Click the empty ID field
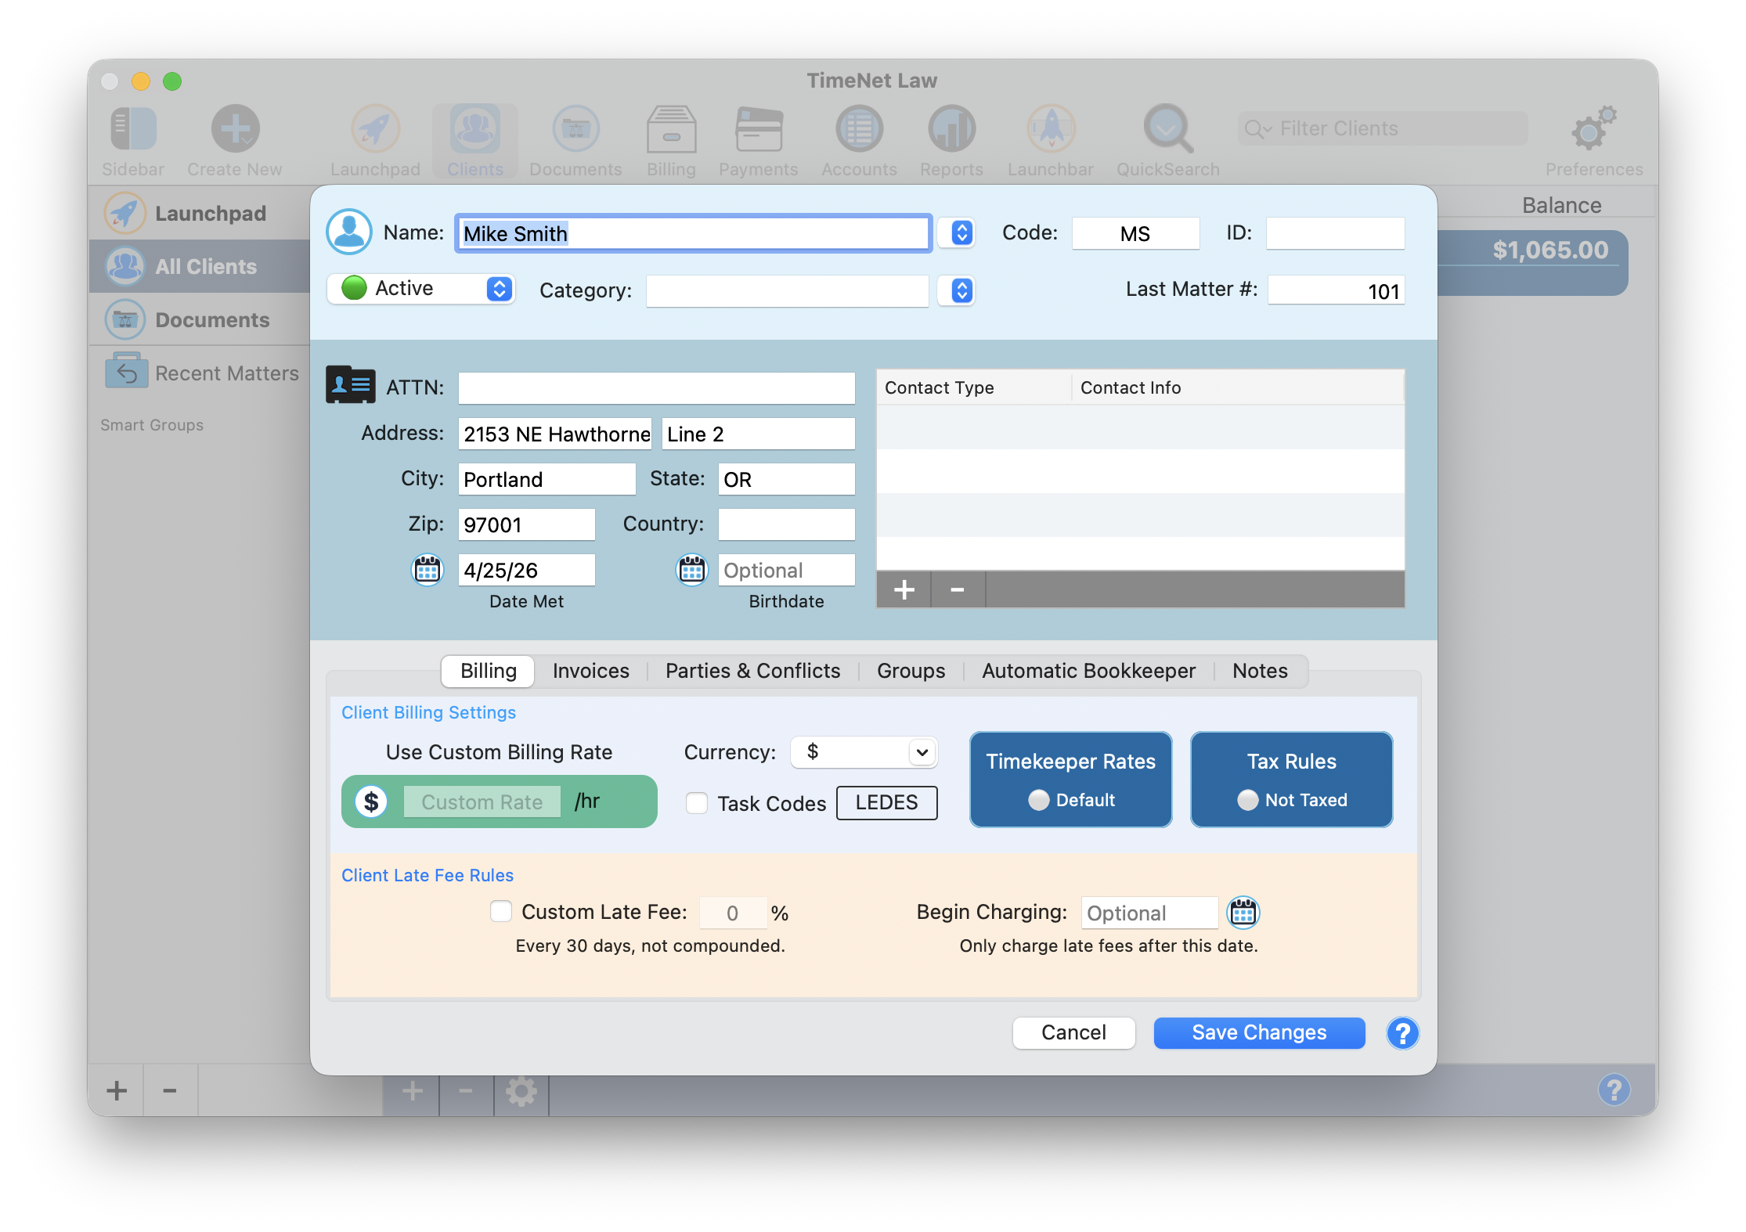1746x1232 pixels. [x=1335, y=233]
